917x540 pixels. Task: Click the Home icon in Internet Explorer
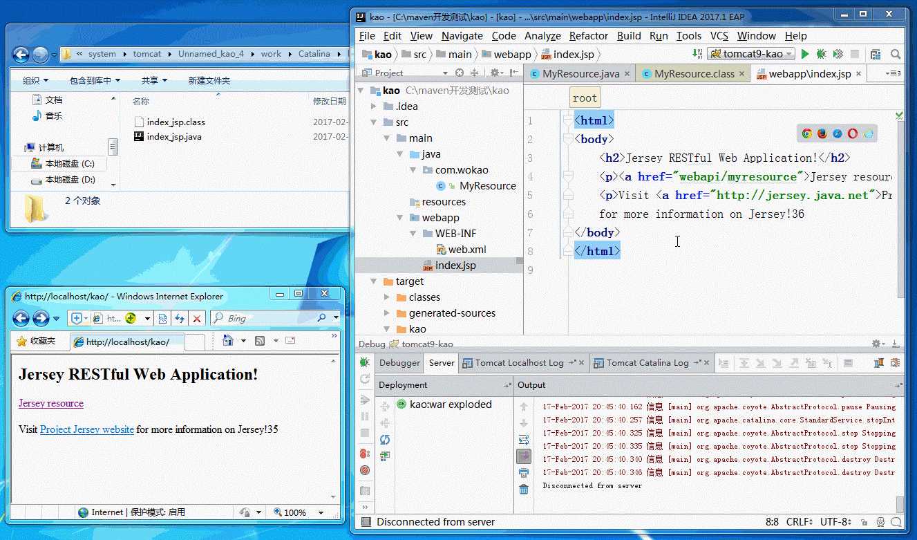[x=228, y=341]
